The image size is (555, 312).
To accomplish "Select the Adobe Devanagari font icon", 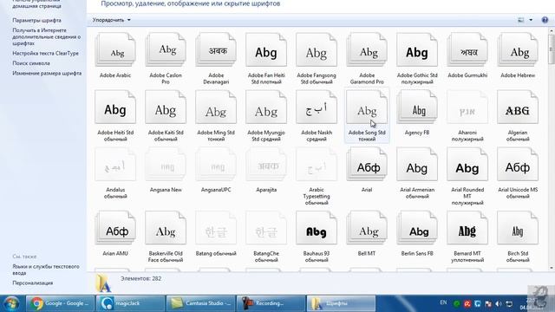I will pos(216,50).
